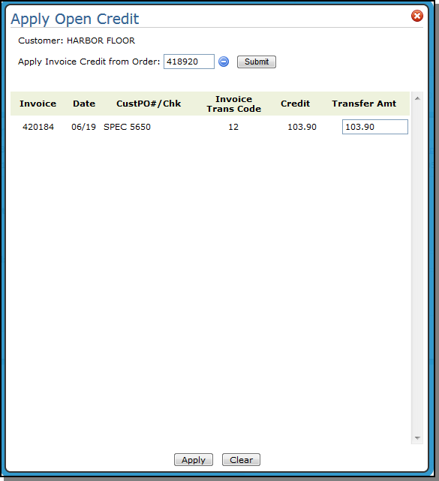The height and width of the screenshot is (481, 439).
Task: Click the Credit column header
Action: pyautogui.click(x=295, y=104)
